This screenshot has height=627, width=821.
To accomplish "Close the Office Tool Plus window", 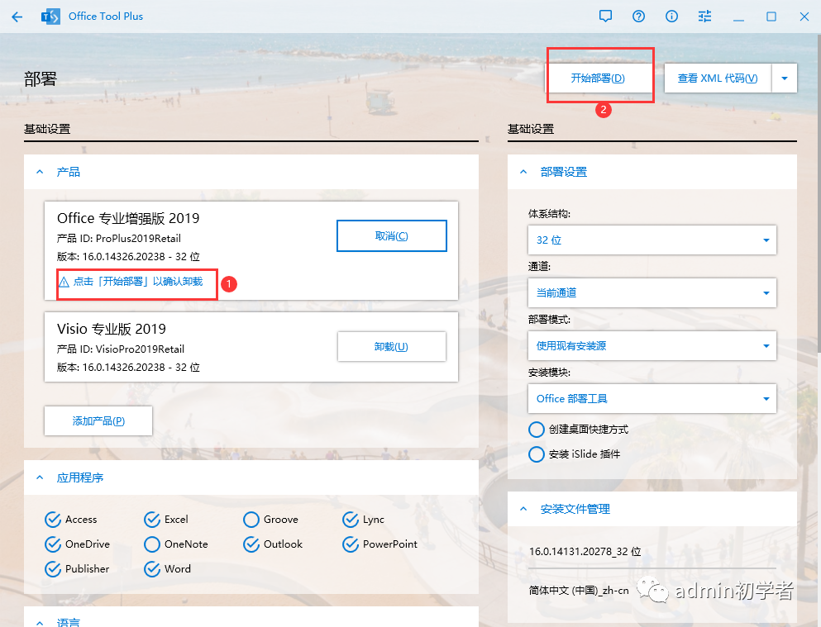I will click(804, 17).
